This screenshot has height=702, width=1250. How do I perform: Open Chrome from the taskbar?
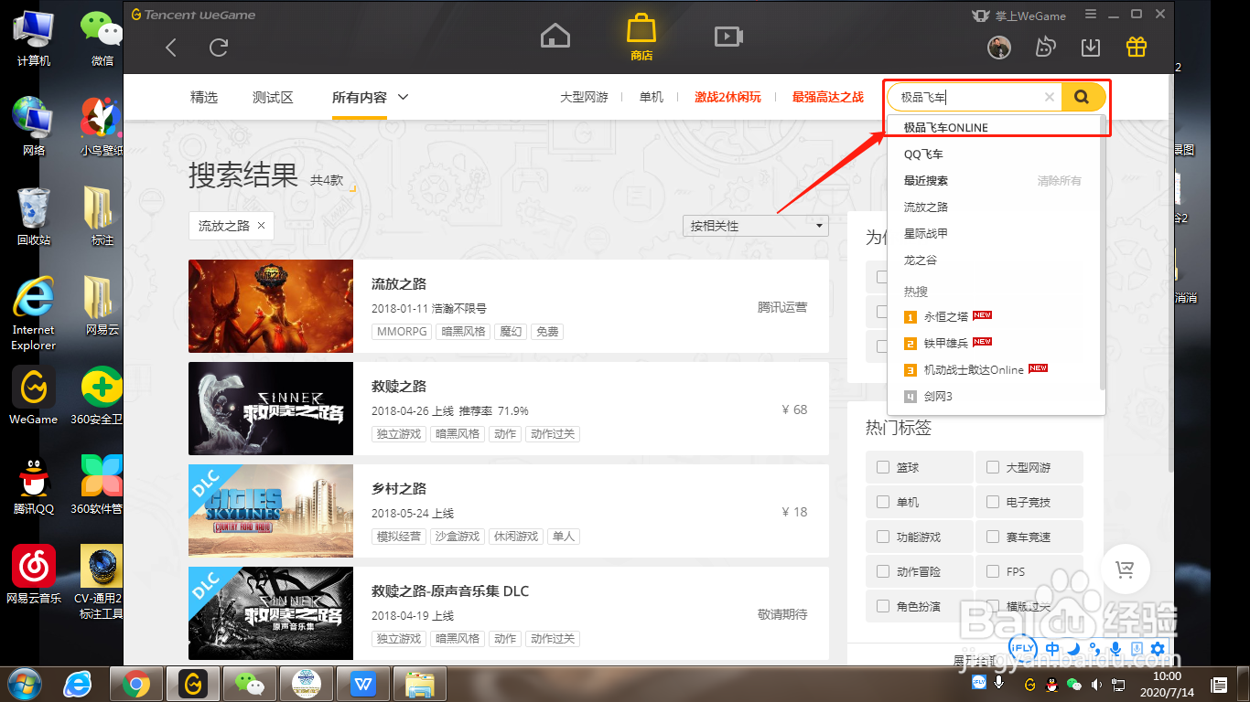(136, 683)
